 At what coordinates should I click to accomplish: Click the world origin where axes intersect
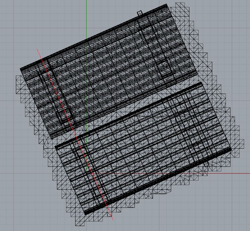86,173
